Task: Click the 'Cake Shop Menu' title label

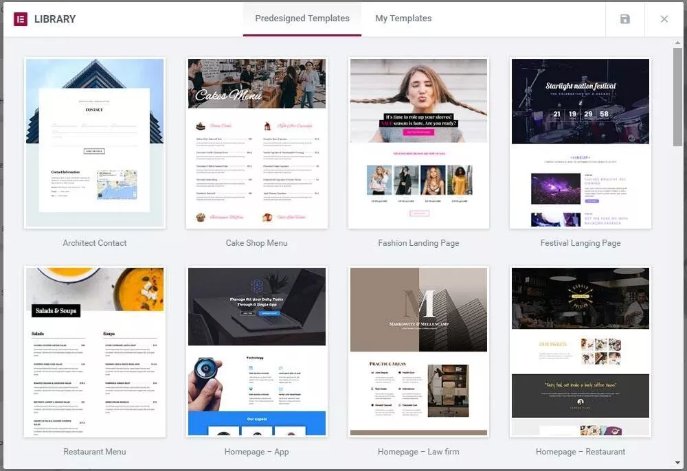Action: (x=257, y=243)
